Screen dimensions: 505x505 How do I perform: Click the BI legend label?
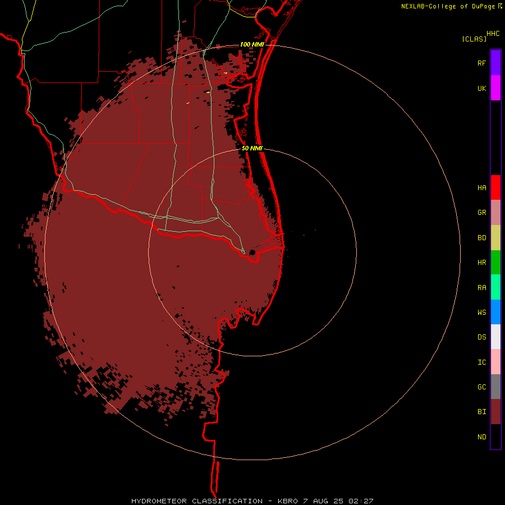(x=481, y=412)
